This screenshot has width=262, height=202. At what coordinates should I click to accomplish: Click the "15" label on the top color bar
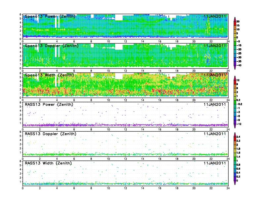[x=238, y=25]
